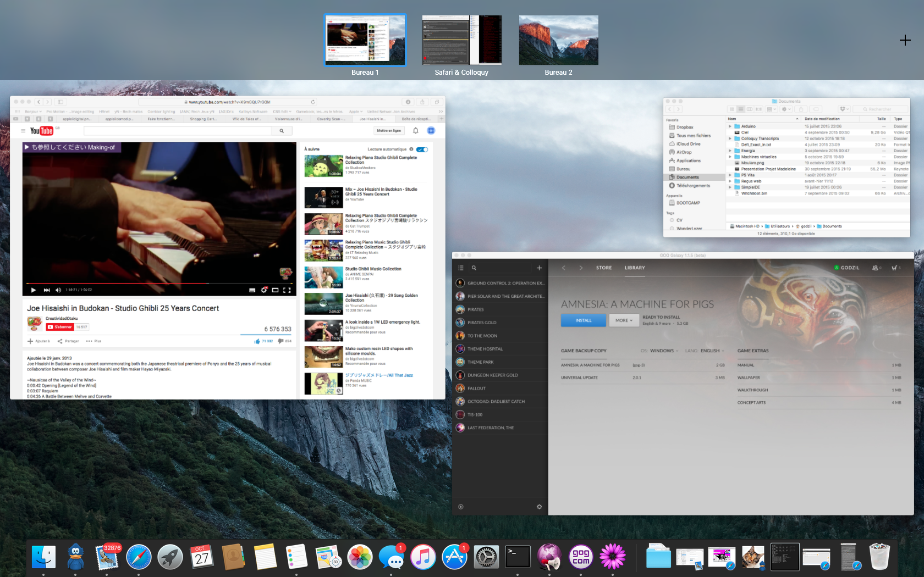Toggle theater mode in YouTube player
Viewport: 924px width, 577px height.
click(x=275, y=290)
